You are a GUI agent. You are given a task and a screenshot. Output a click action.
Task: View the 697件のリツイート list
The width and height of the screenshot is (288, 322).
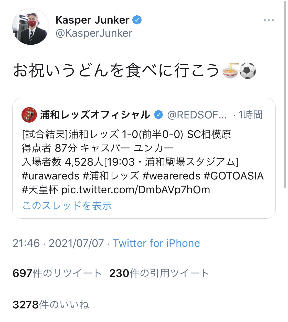pyautogui.click(x=57, y=273)
